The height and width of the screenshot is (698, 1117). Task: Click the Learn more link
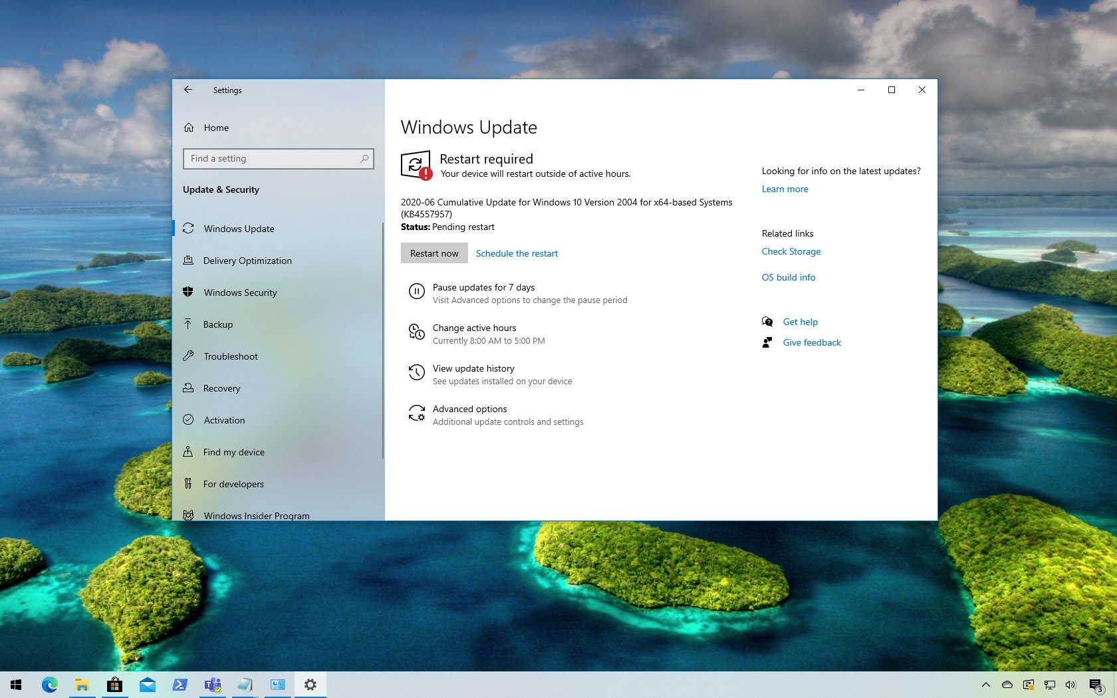point(785,189)
